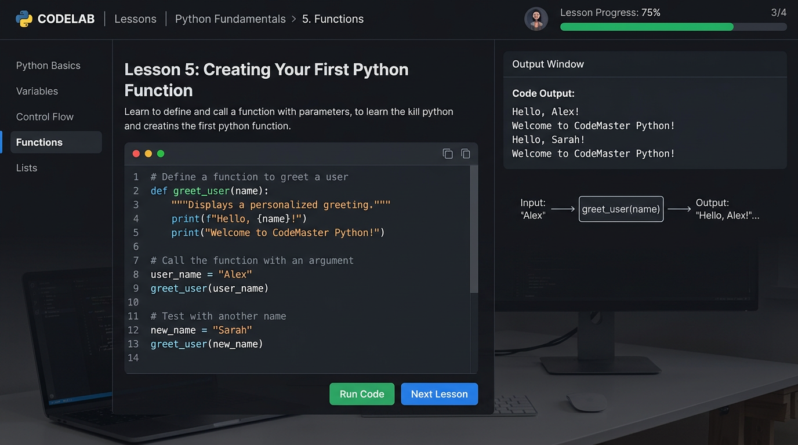Open Python Basics in the sidebar
Screen dimensions: 798x445
(x=48, y=65)
